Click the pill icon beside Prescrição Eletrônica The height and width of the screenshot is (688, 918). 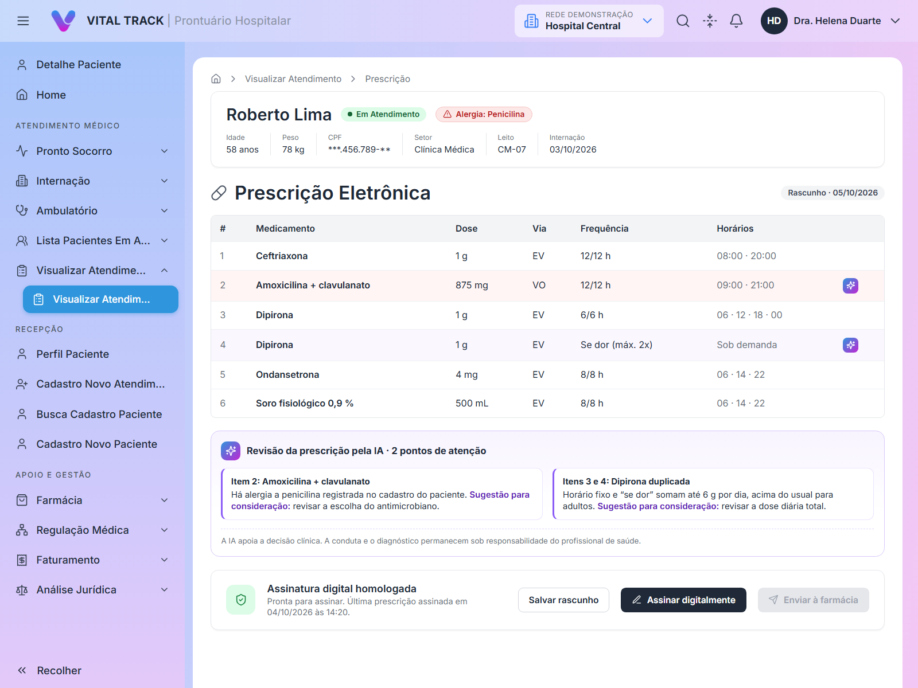[219, 193]
